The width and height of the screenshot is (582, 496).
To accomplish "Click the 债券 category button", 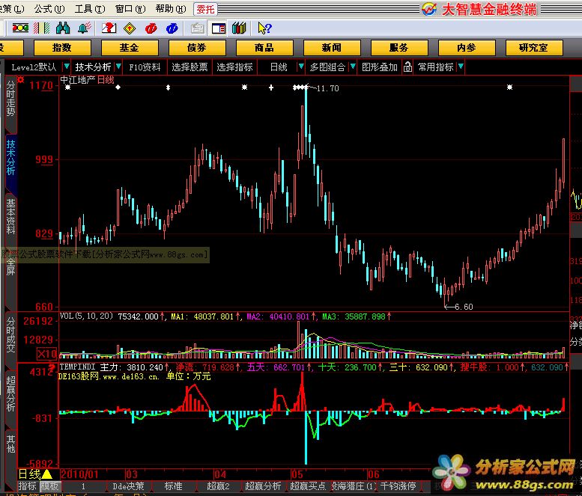I will (197, 48).
